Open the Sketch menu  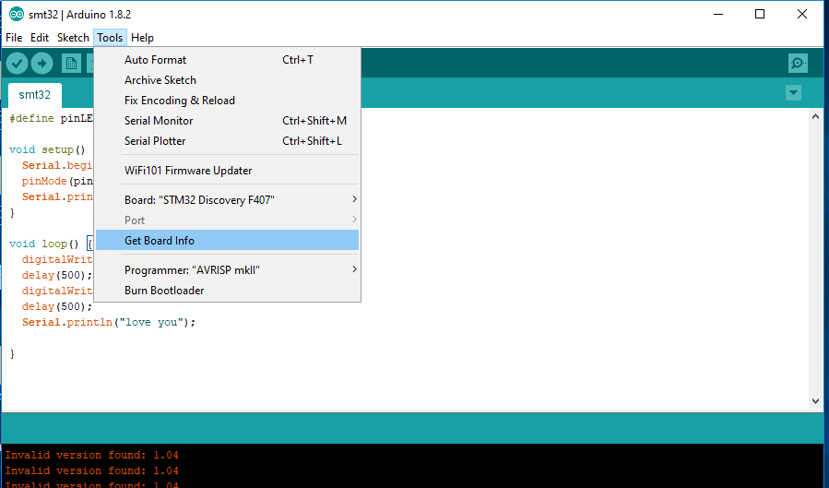[x=73, y=38]
